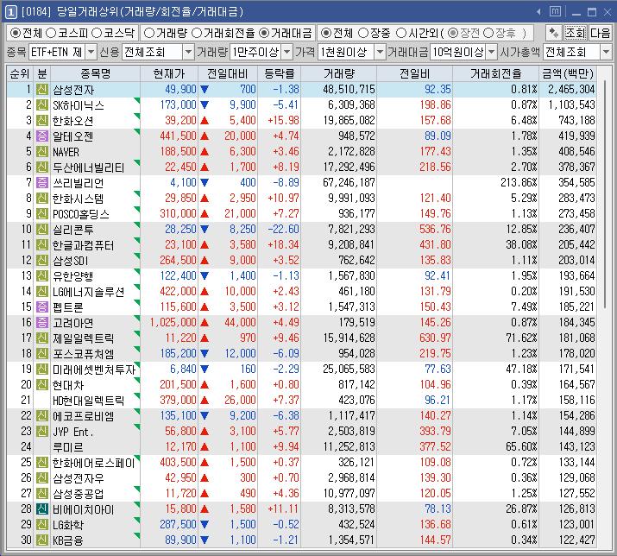Open the POSCO홀딩스 stock name
The height and width of the screenshot is (556, 617).
pos(81,214)
